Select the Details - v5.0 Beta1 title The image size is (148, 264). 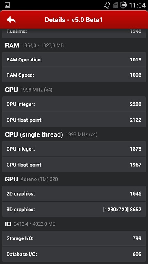[x=74, y=20]
